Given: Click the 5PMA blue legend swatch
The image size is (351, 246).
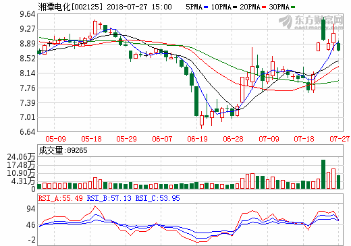Looking at the screenshot, I should 206,7.
